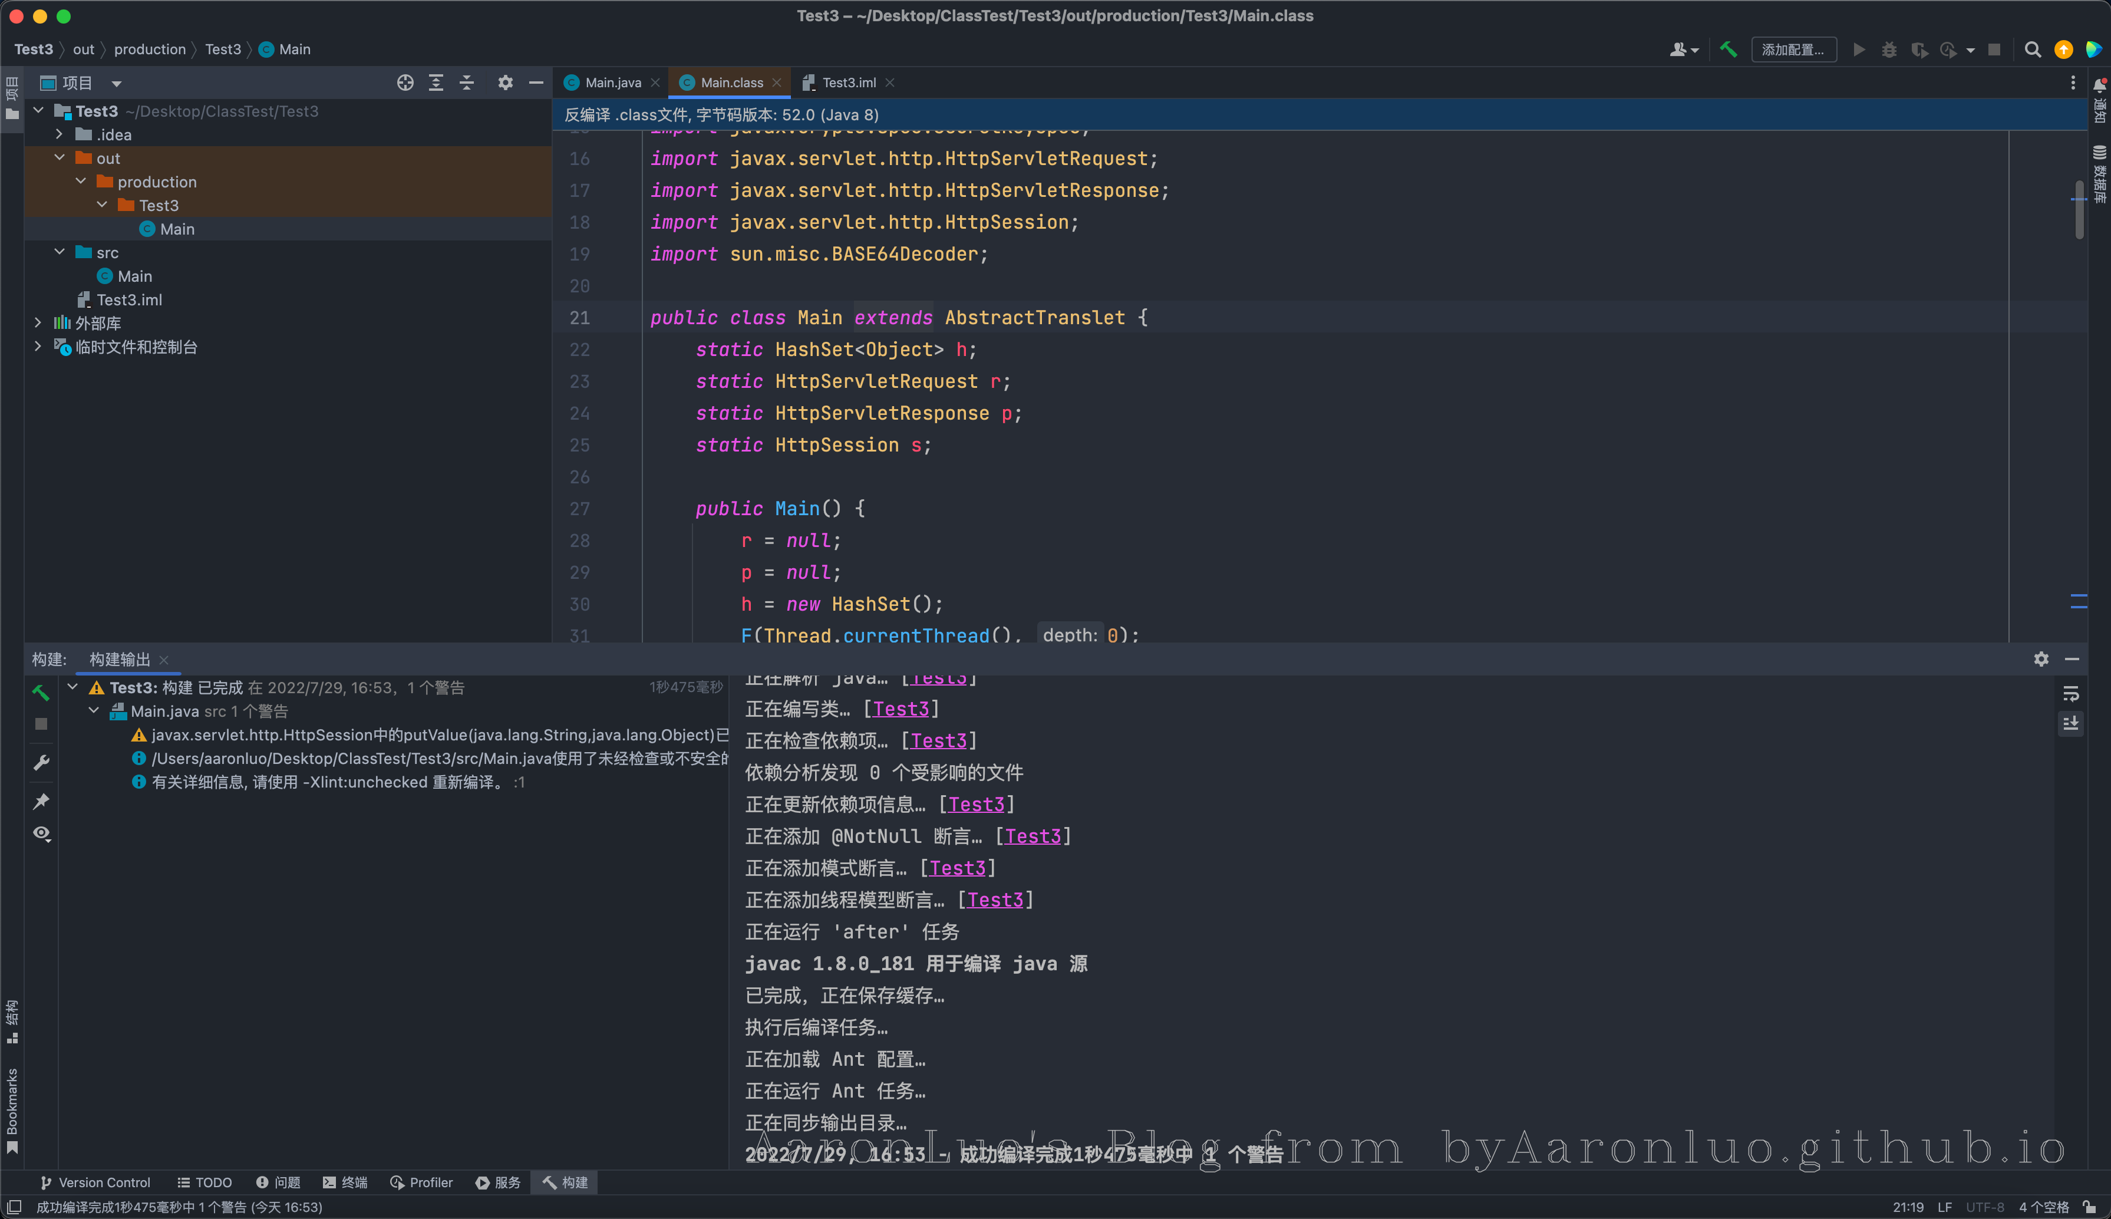Image resolution: width=2111 pixels, height=1219 pixels.
Task: Collapse the Test3 build result node
Action: pos(73,687)
